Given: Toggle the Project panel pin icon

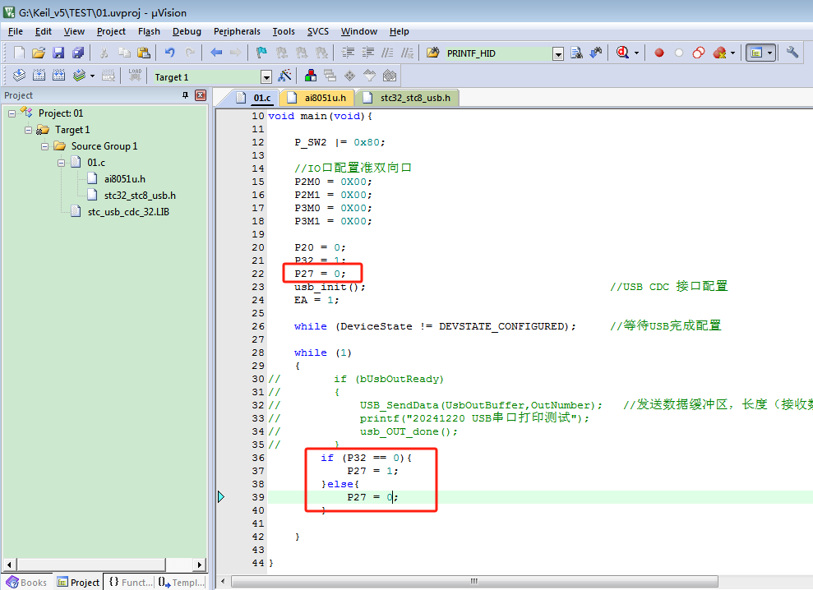Looking at the screenshot, I should [185, 94].
